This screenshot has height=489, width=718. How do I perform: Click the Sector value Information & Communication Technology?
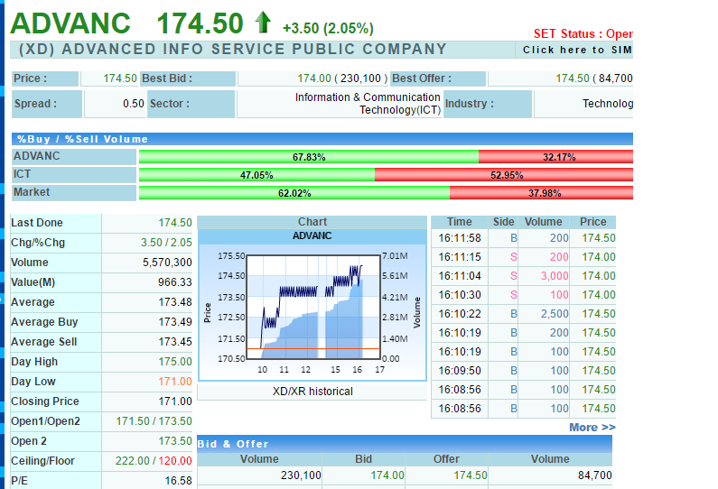pos(368,104)
